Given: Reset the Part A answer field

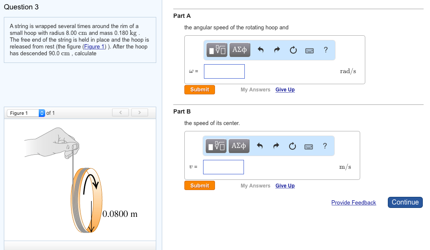Looking at the screenshot, I should (x=293, y=50).
